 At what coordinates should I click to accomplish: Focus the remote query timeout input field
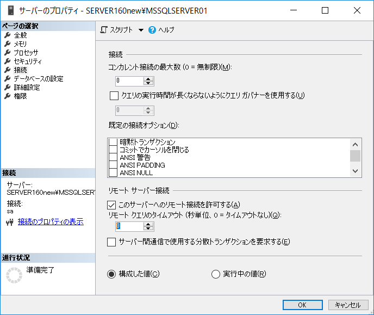pos(129,226)
